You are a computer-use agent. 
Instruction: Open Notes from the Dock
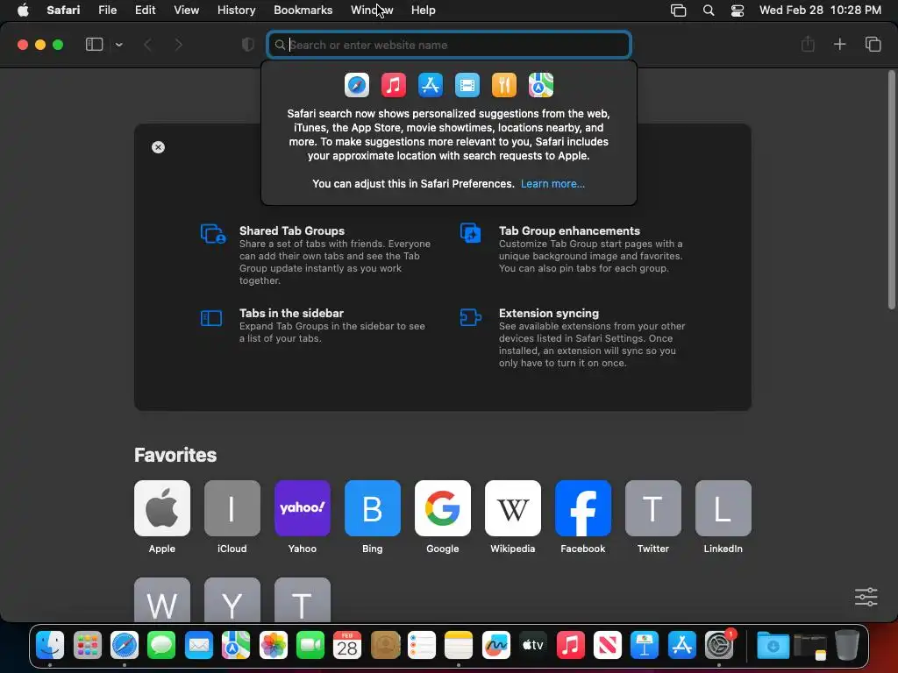459,646
